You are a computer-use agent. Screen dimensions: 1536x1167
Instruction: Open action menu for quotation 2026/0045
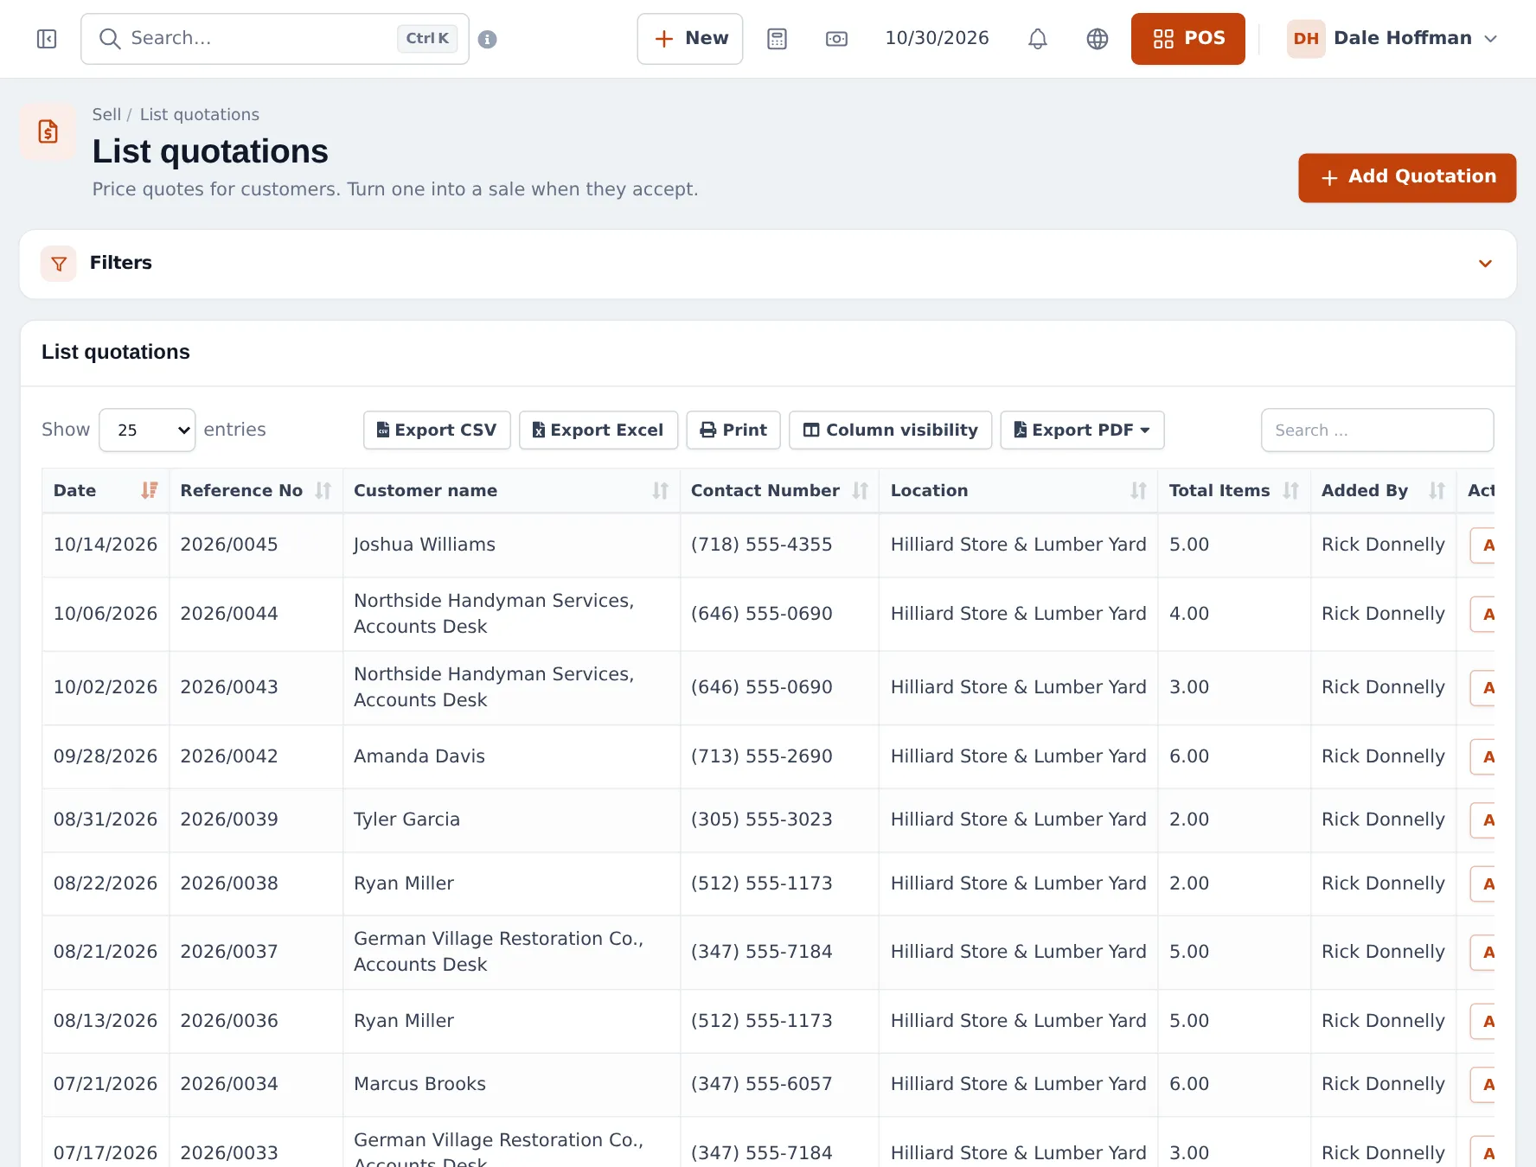1483,545
